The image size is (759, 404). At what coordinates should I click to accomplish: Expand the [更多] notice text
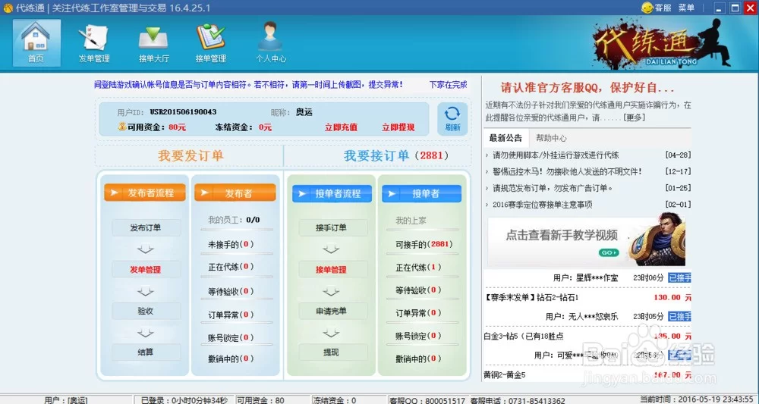[x=634, y=117]
